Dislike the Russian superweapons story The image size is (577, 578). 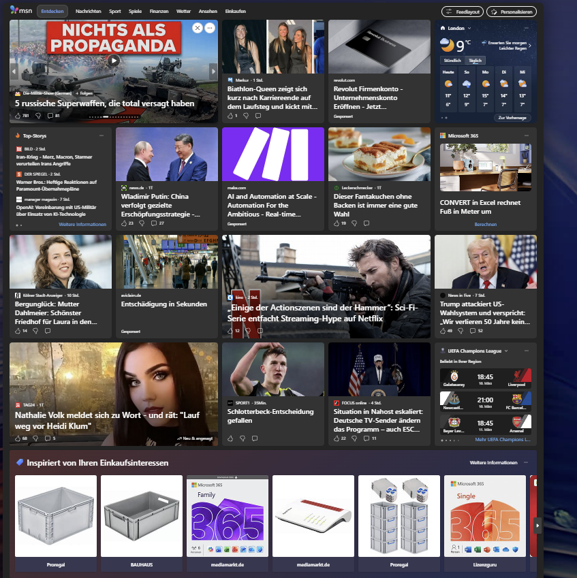coord(38,115)
